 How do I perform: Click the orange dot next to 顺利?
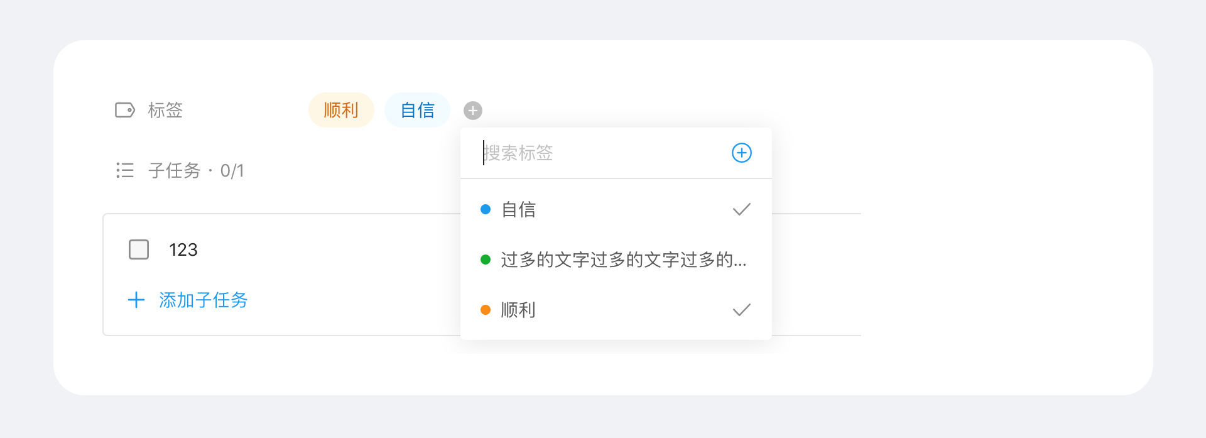[x=486, y=310]
